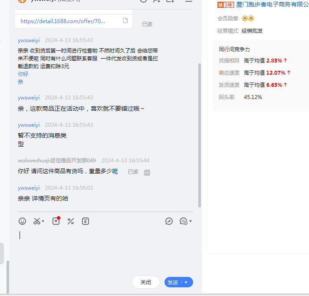Click the upload file icon with red dot

(56, 221)
